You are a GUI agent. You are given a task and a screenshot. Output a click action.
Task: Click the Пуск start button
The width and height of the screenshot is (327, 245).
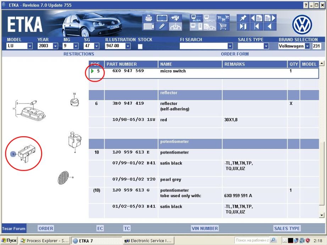pyautogui.click(x=9, y=240)
